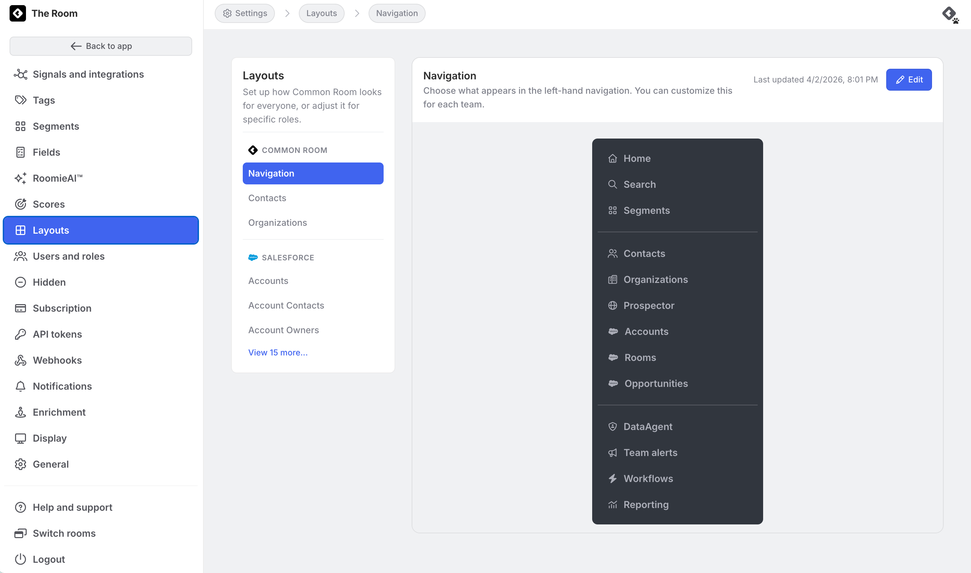Screen dimensions: 971x573
Task: Select Contacts under Common Room layouts
Action: click(267, 198)
